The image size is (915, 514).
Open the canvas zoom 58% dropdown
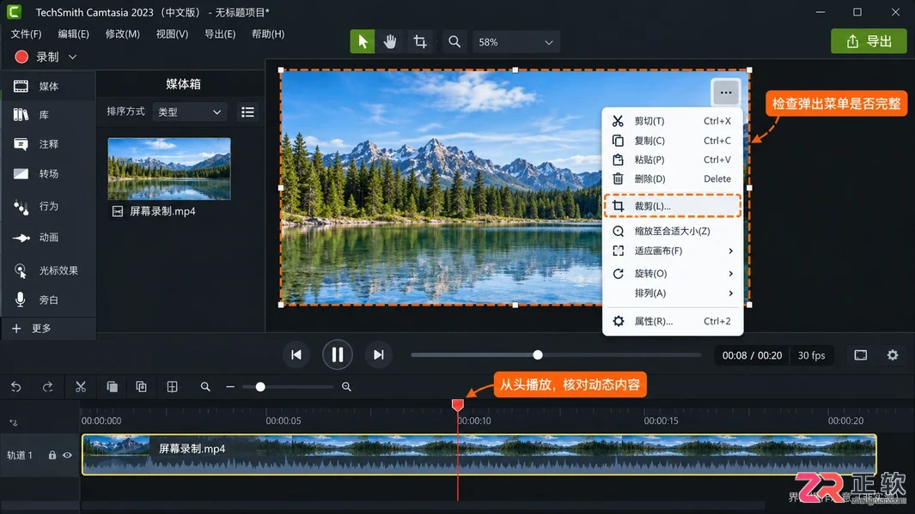point(515,42)
